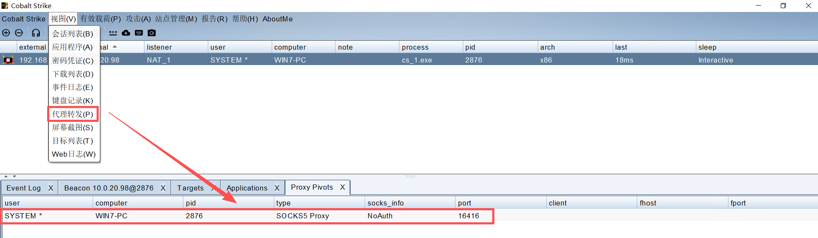Click the keystrokes keyboard toolbar icon
The height and width of the screenshot is (238, 818).
coord(139,33)
